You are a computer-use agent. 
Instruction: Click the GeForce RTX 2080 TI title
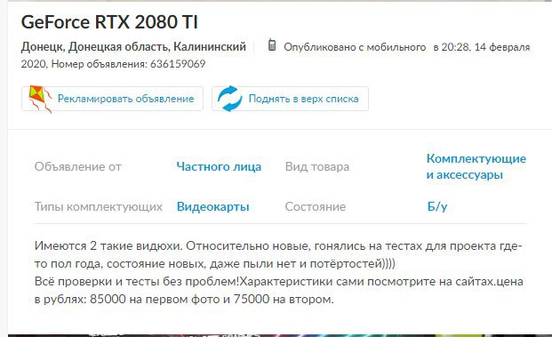[x=109, y=22]
